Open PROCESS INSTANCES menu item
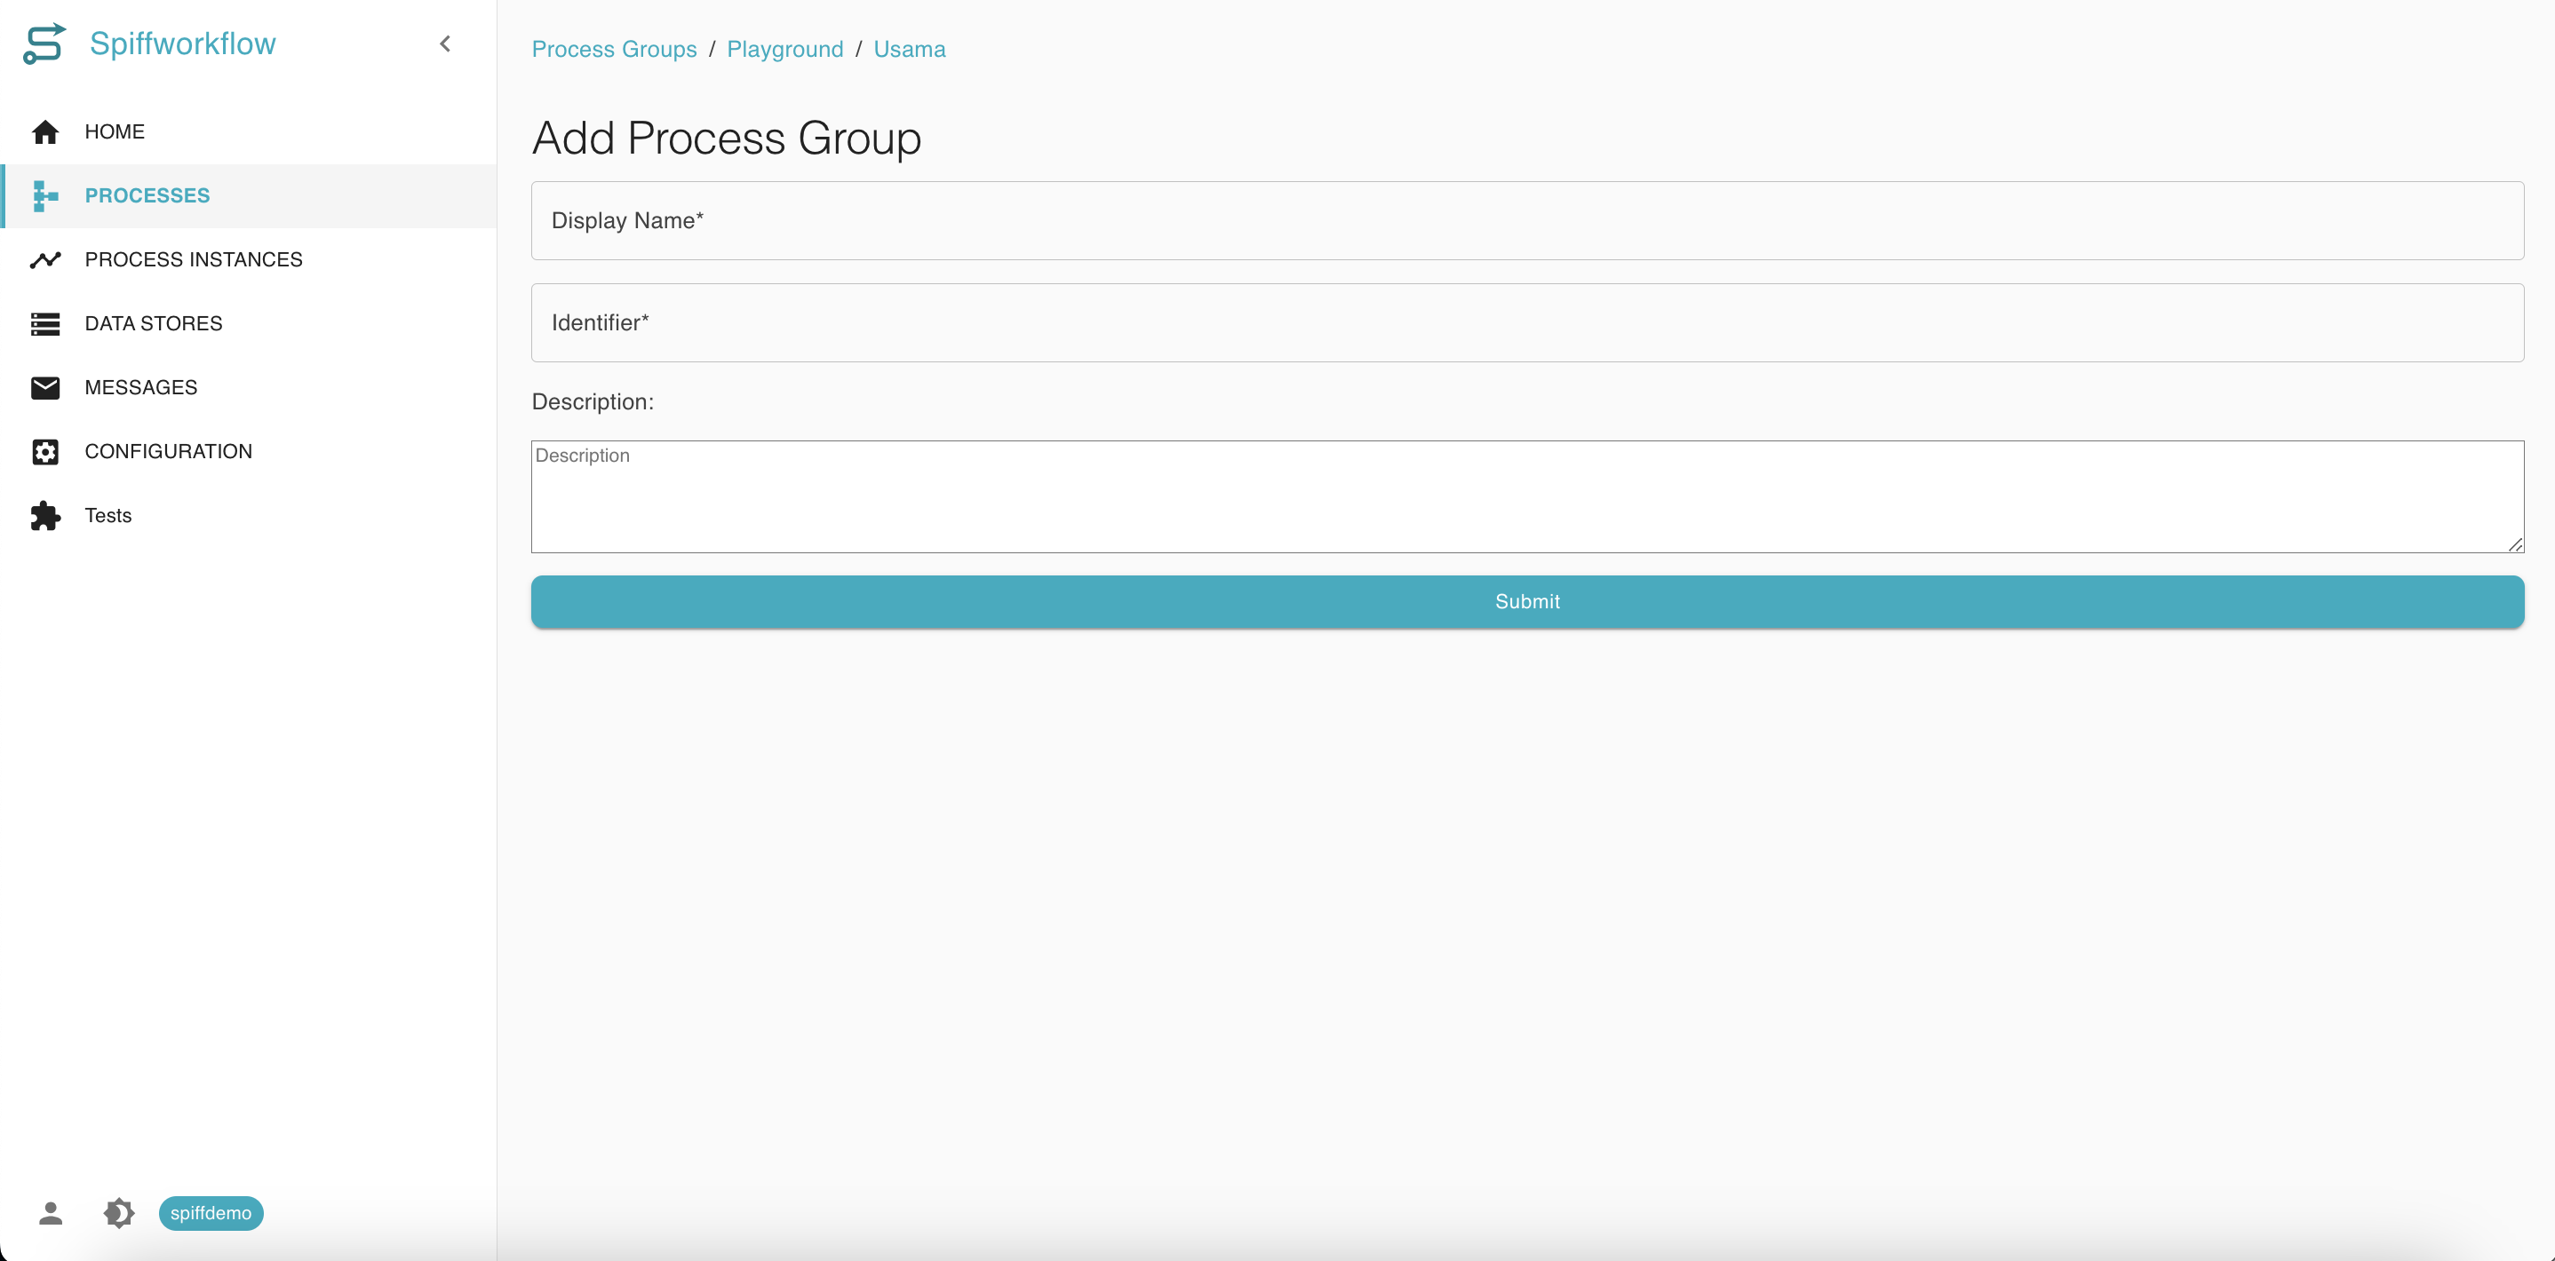 [249, 259]
